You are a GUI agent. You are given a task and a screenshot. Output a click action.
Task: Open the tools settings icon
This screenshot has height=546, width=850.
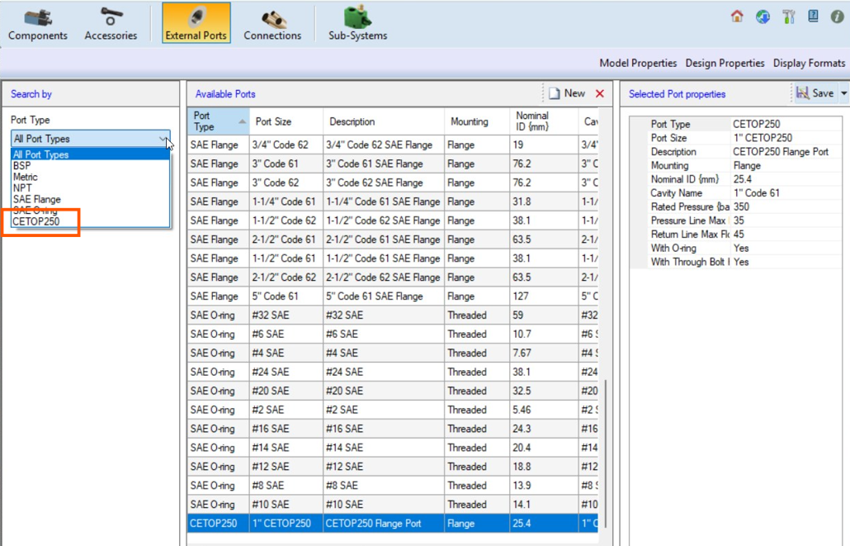[x=788, y=17]
